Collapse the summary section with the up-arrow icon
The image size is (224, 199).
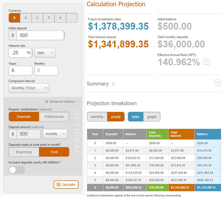(x=217, y=83)
